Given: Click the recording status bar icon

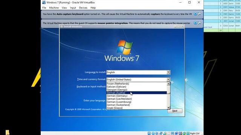Looking at the screenshot, I should coord(177,133).
